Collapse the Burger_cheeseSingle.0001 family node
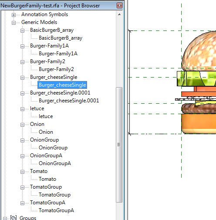 (x=22, y=93)
